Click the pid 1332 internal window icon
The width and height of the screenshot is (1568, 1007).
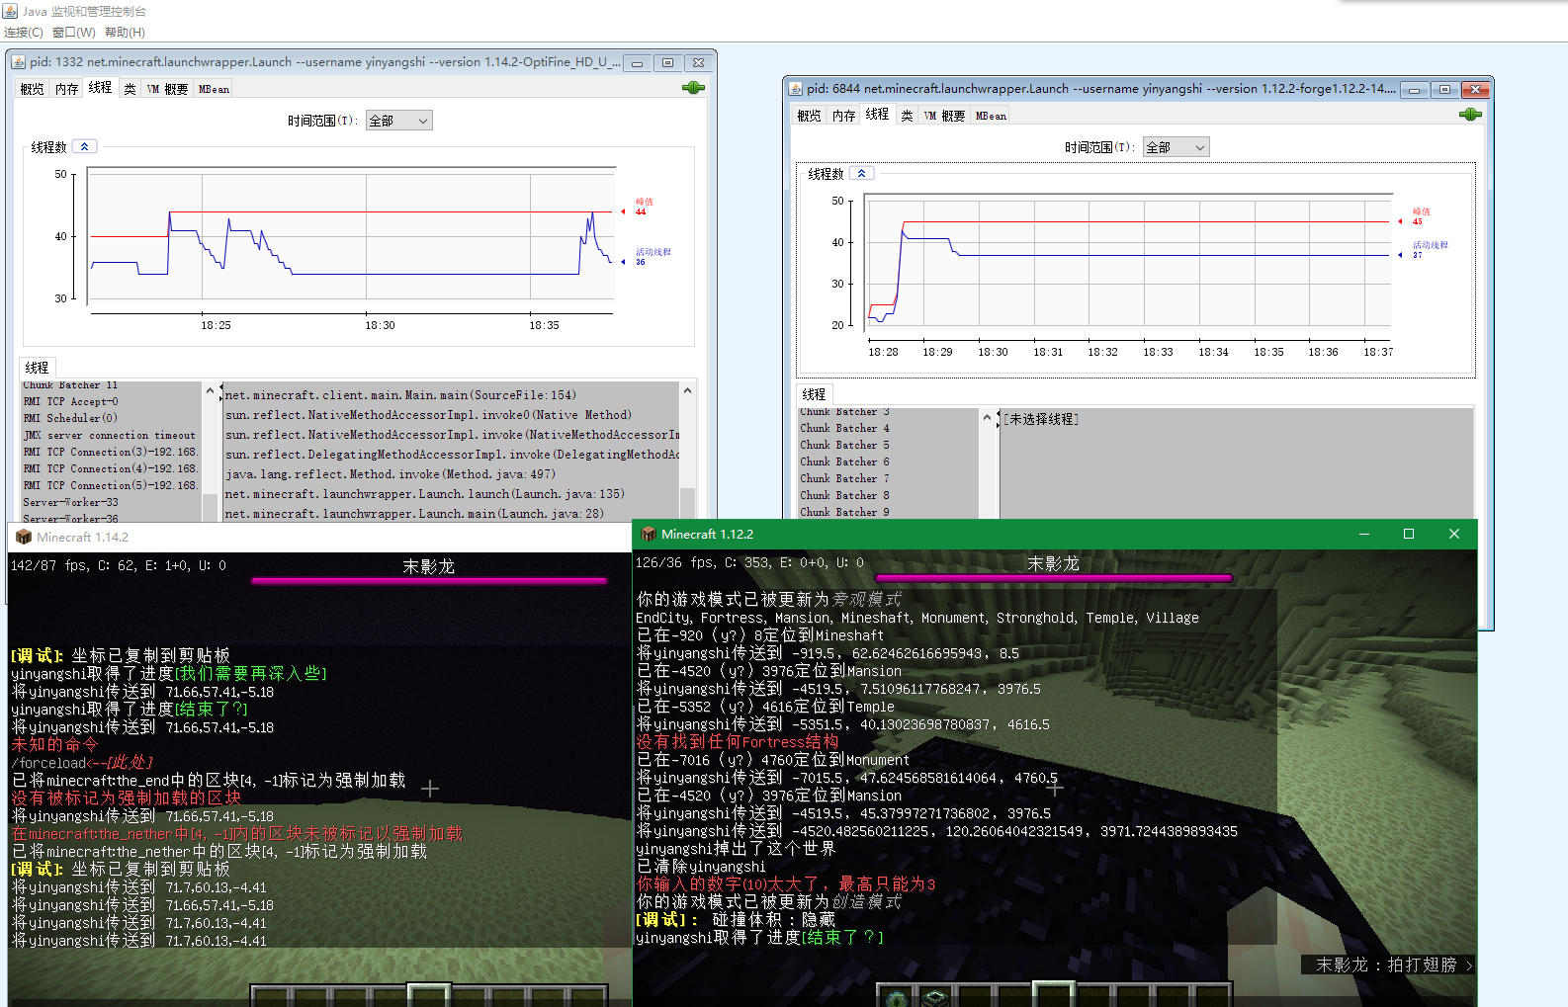point(19,62)
